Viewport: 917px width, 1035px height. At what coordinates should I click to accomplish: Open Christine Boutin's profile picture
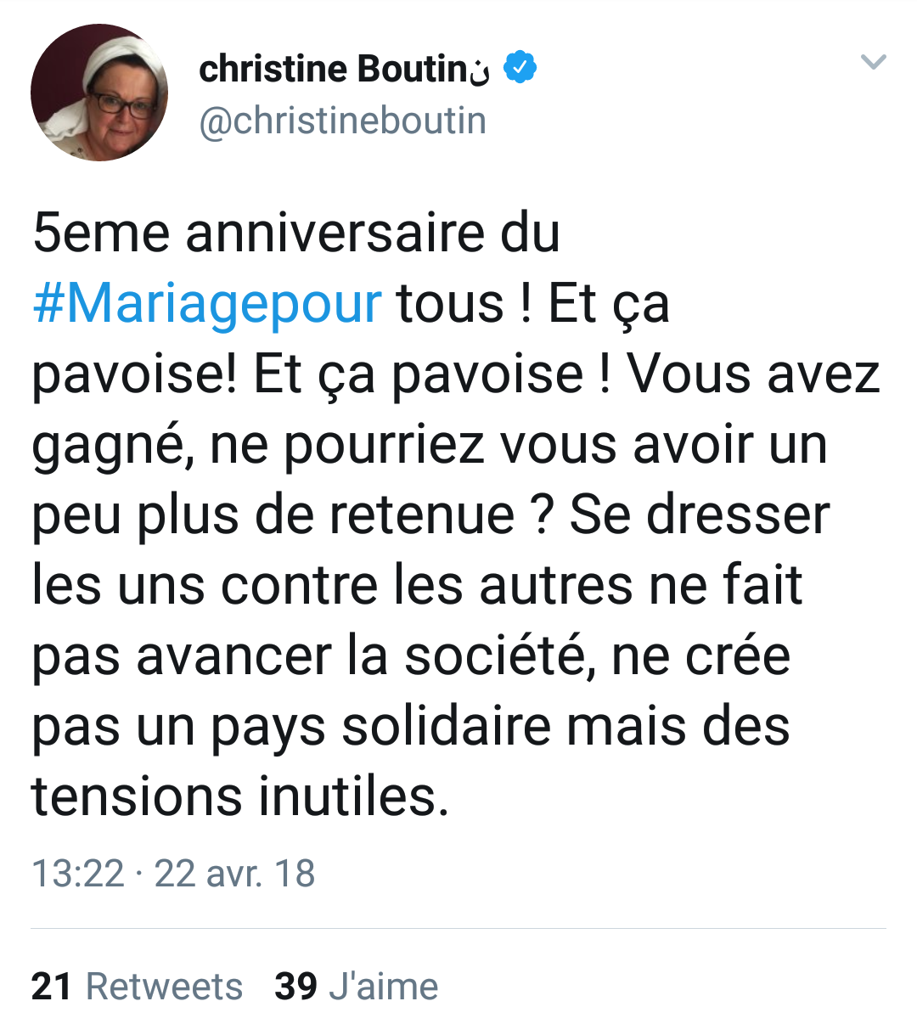point(99,93)
